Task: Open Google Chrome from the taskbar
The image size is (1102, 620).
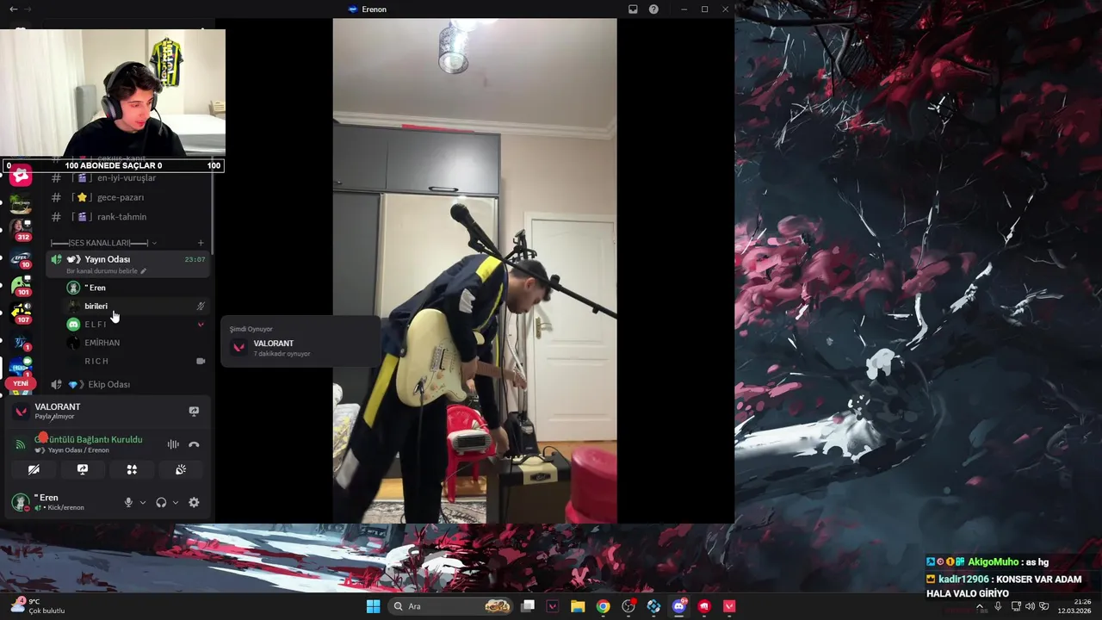Action: 604,606
